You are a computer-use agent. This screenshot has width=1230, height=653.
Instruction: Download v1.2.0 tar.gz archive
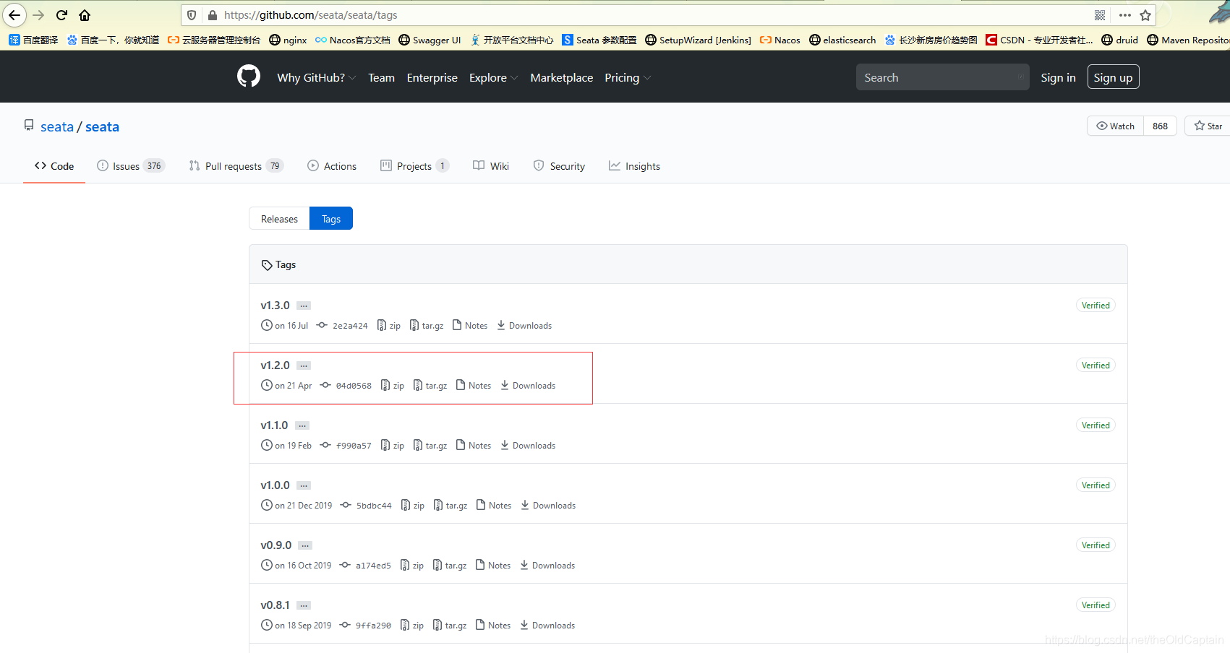tap(430, 386)
